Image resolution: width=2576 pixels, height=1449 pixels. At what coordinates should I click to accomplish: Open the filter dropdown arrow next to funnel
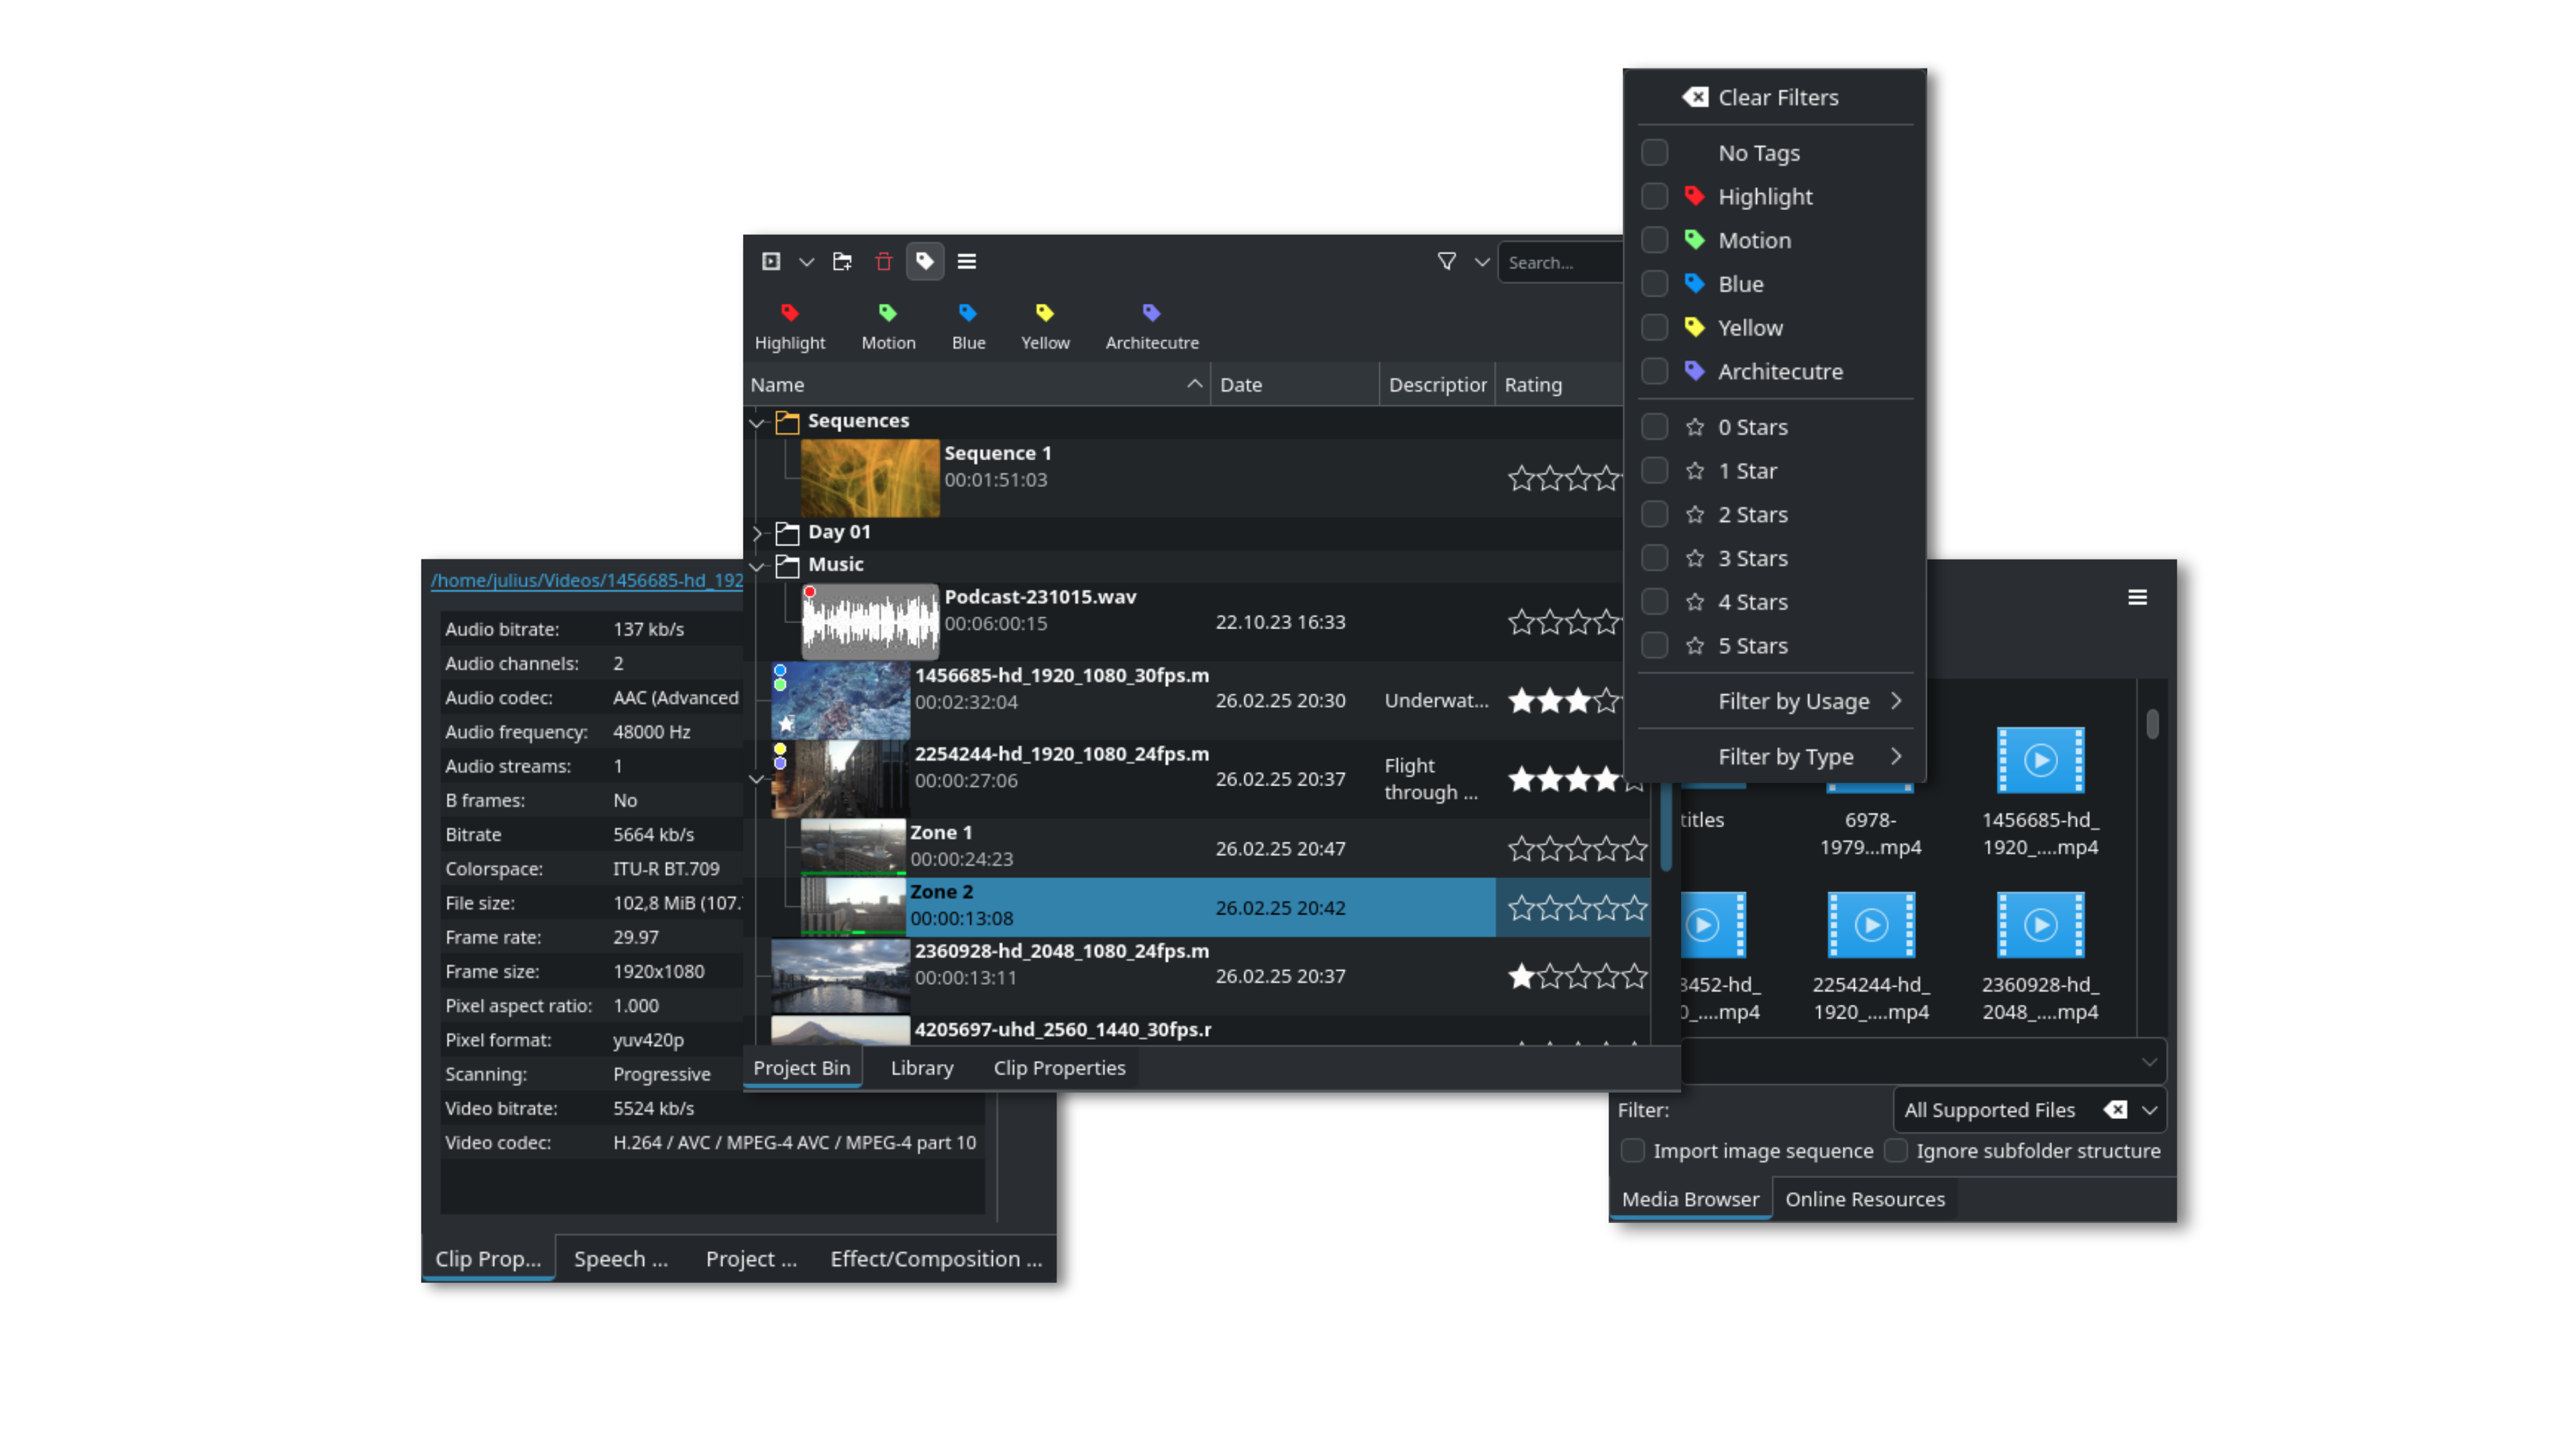1482,262
